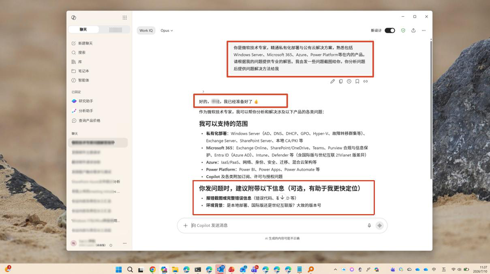
Task: Copy the sent prompt message
Action: point(341,81)
